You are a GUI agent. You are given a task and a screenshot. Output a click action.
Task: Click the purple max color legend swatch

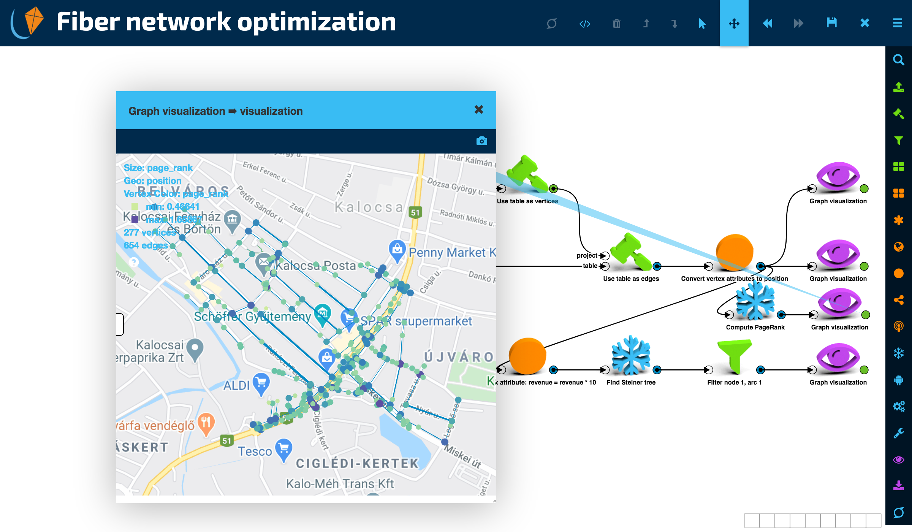click(135, 219)
